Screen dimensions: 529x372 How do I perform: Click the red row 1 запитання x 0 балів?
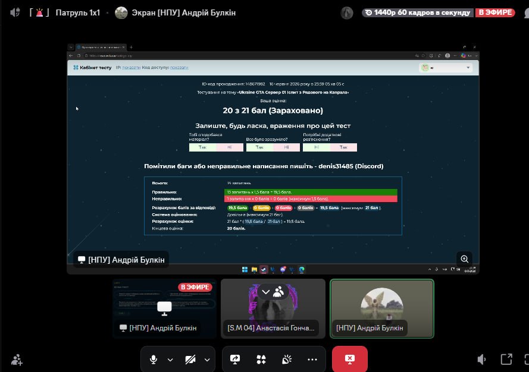[x=311, y=199]
